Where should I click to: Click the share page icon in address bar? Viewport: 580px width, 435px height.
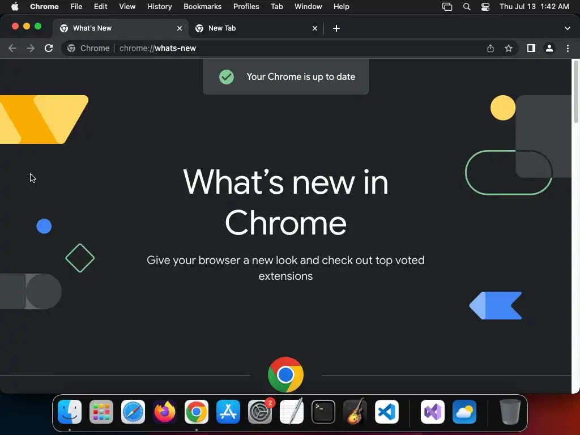pos(491,49)
